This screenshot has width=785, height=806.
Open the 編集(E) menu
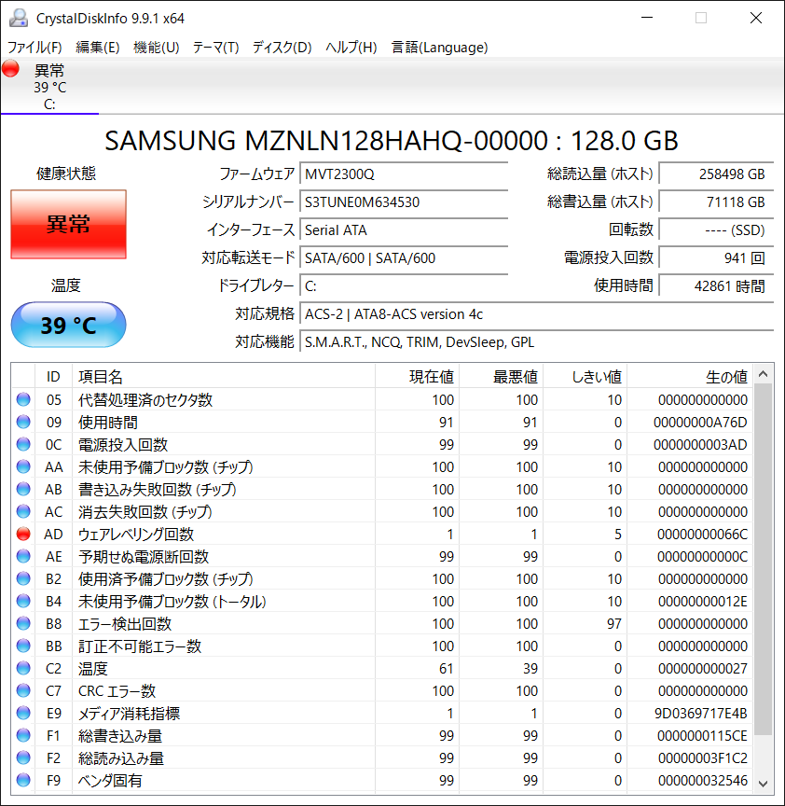[x=98, y=48]
